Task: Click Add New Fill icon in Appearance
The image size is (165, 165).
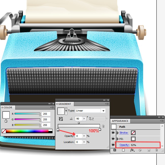Action: [x=123, y=150]
